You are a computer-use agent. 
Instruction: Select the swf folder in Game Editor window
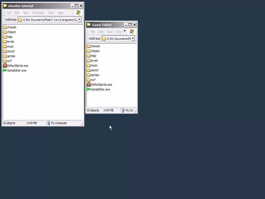point(93,80)
